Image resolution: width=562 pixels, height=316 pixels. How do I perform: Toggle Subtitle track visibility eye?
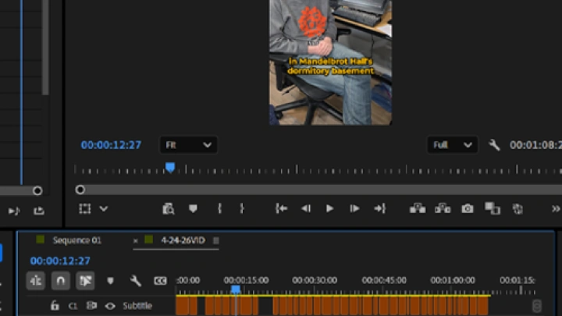(110, 306)
